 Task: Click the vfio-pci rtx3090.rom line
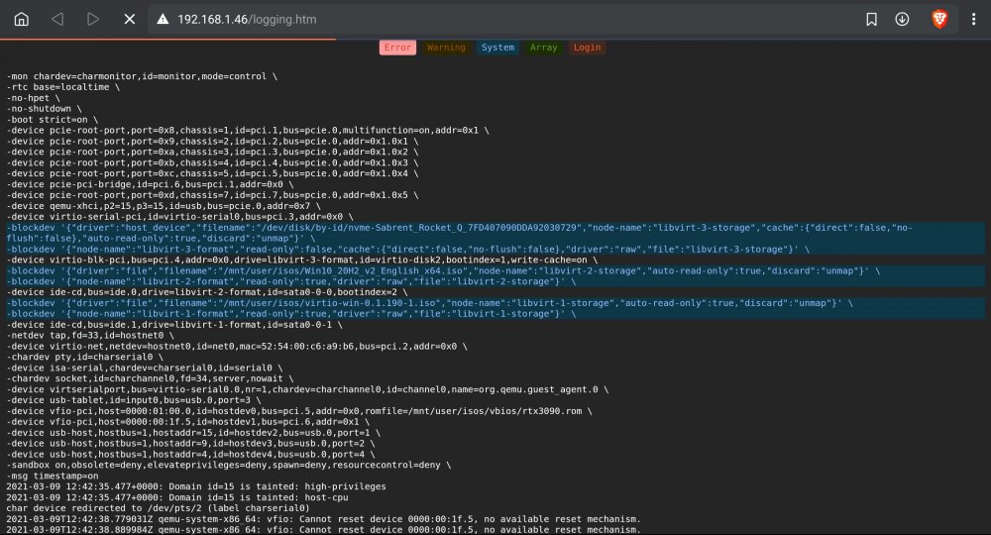(x=299, y=411)
